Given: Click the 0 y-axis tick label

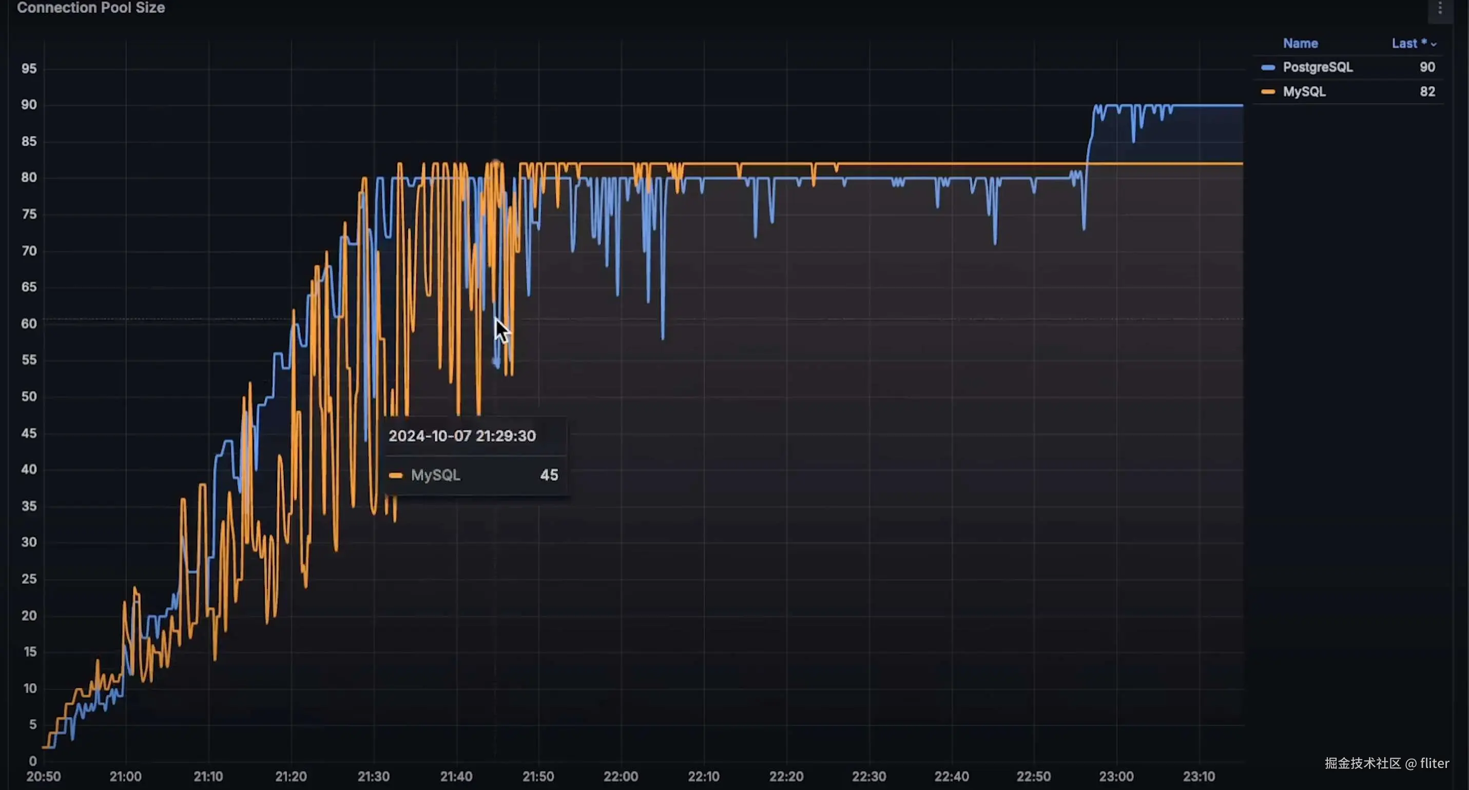Looking at the screenshot, I should pyautogui.click(x=32, y=761).
